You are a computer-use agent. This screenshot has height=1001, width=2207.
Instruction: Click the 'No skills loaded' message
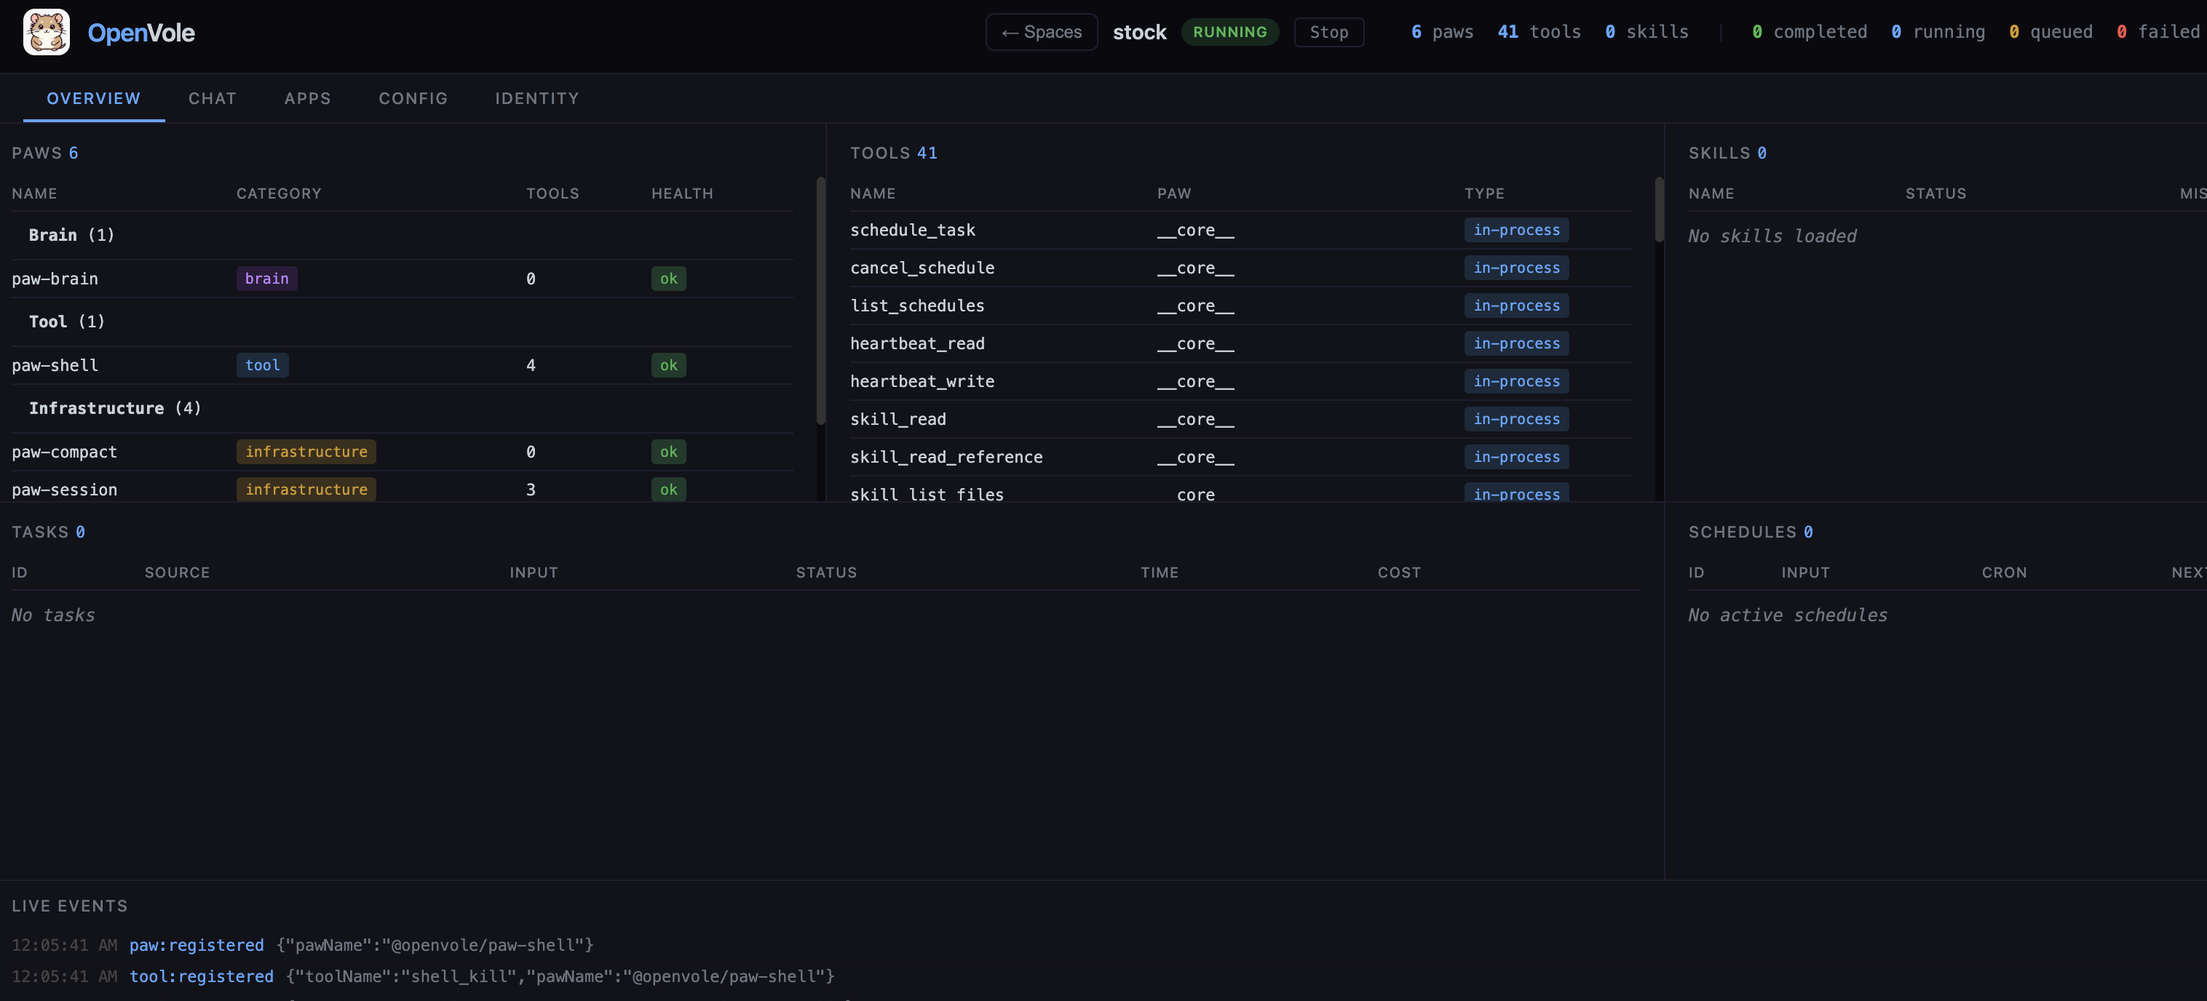[1772, 236]
